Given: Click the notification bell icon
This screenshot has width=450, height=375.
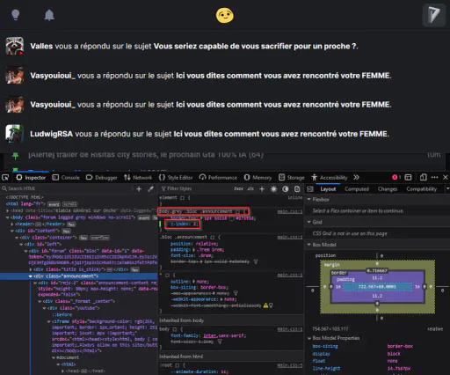Looking at the screenshot, I should coord(49,15).
